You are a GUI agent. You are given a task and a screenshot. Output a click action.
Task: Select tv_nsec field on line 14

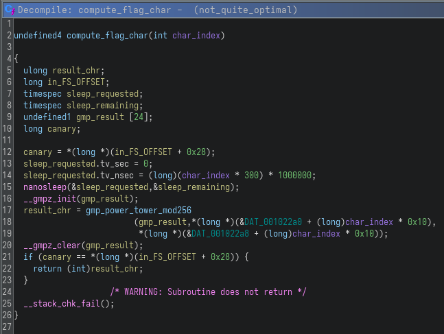pos(117,176)
